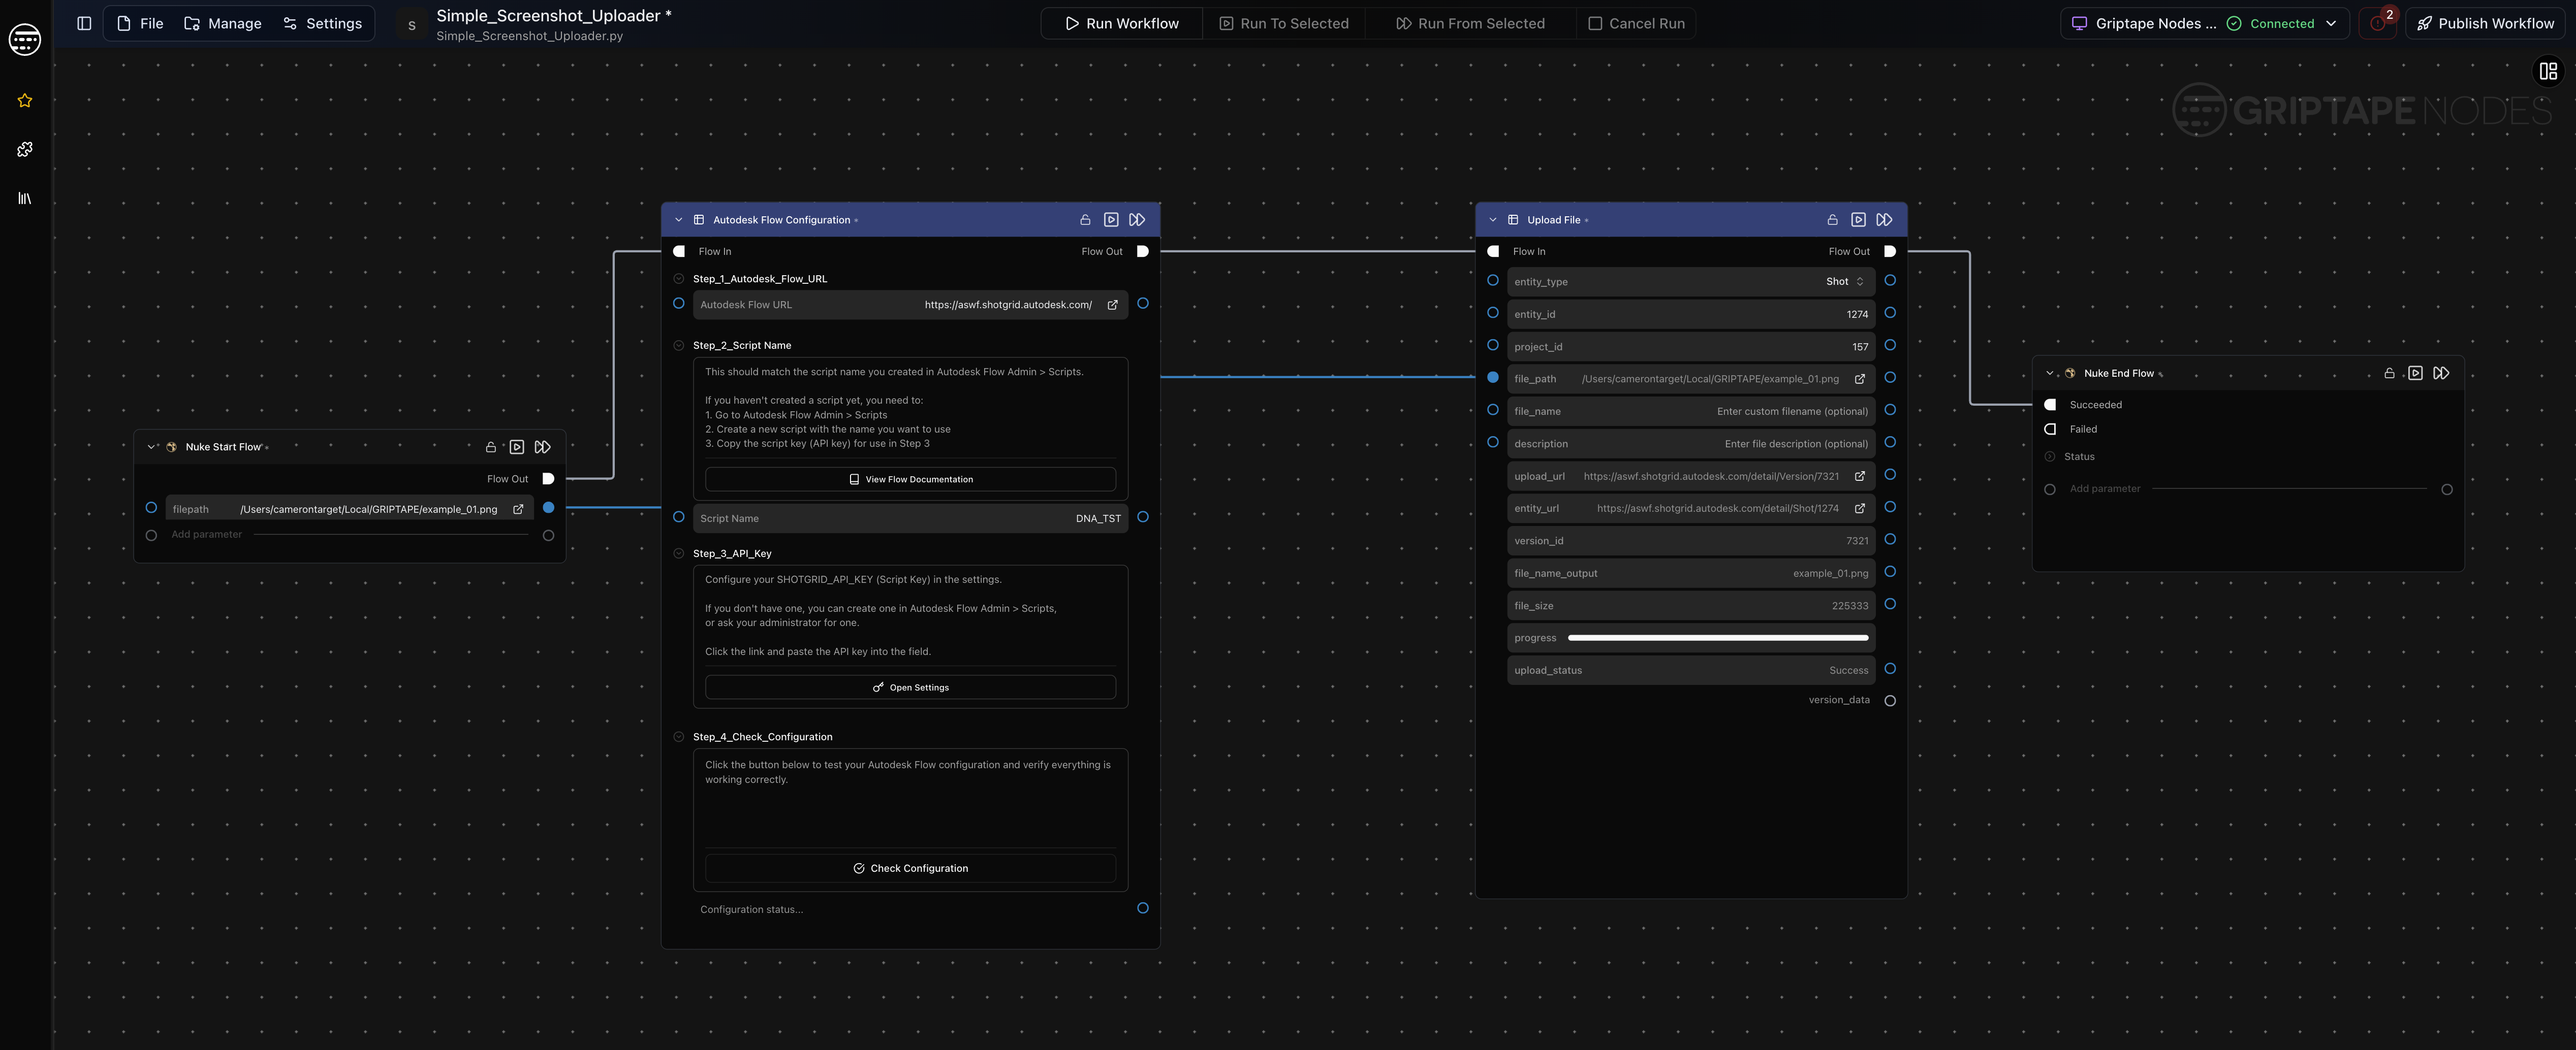The height and width of the screenshot is (1050, 2576).
Task: Click Run From Selected
Action: [x=1470, y=23]
